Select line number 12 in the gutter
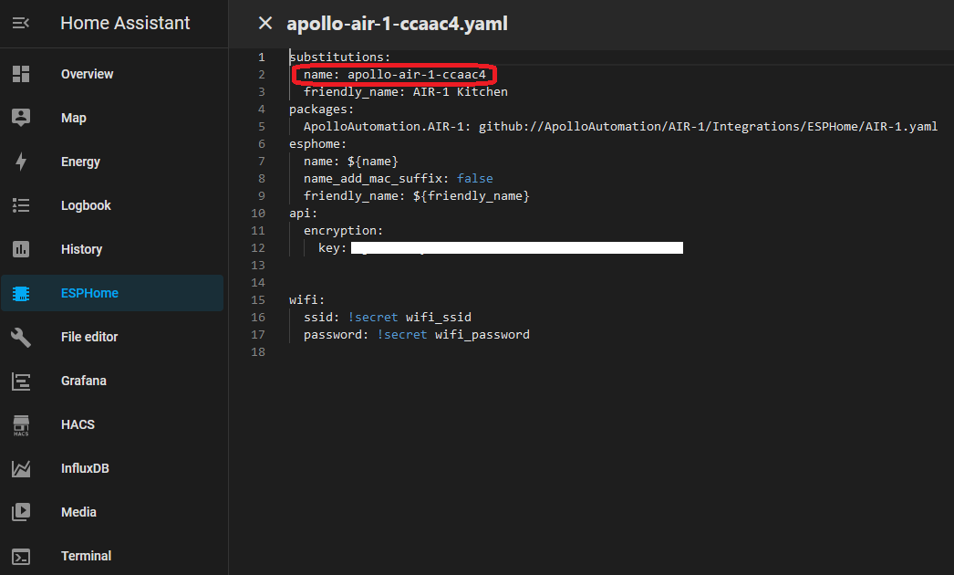Image resolution: width=954 pixels, height=575 pixels. pos(261,248)
